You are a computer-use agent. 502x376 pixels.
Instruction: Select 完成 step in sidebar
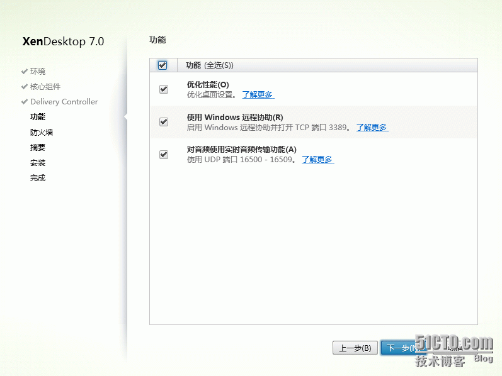pyautogui.click(x=38, y=178)
